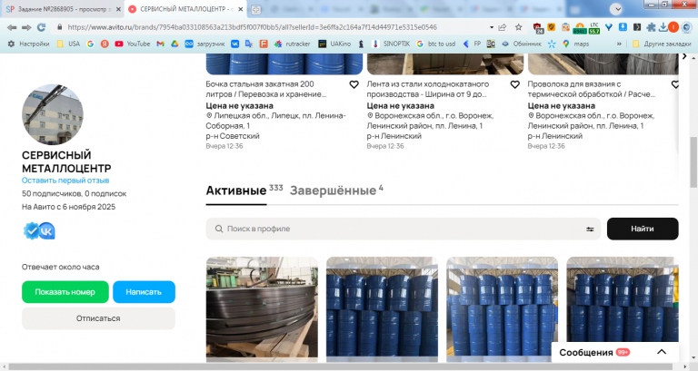Open a new browser tab

(x=256, y=9)
